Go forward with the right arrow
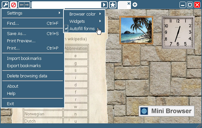The width and height of the screenshot is (202, 128). click(x=27, y=5)
